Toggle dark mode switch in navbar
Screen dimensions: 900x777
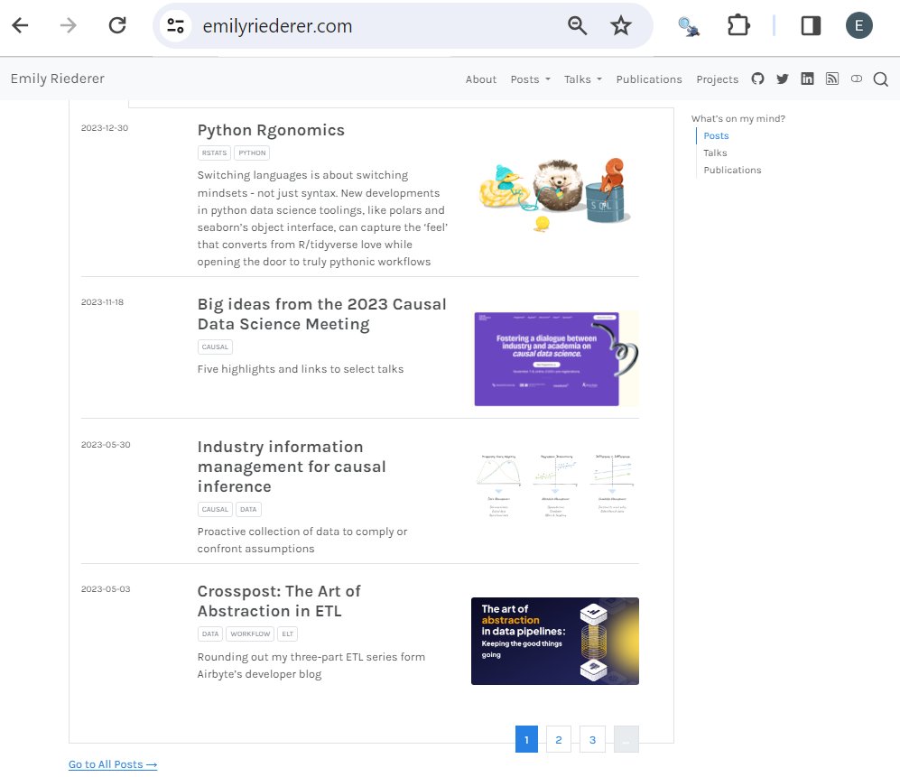[x=857, y=79]
